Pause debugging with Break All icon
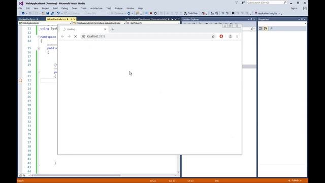This screenshot has height=183, width=325. click(x=146, y=13)
